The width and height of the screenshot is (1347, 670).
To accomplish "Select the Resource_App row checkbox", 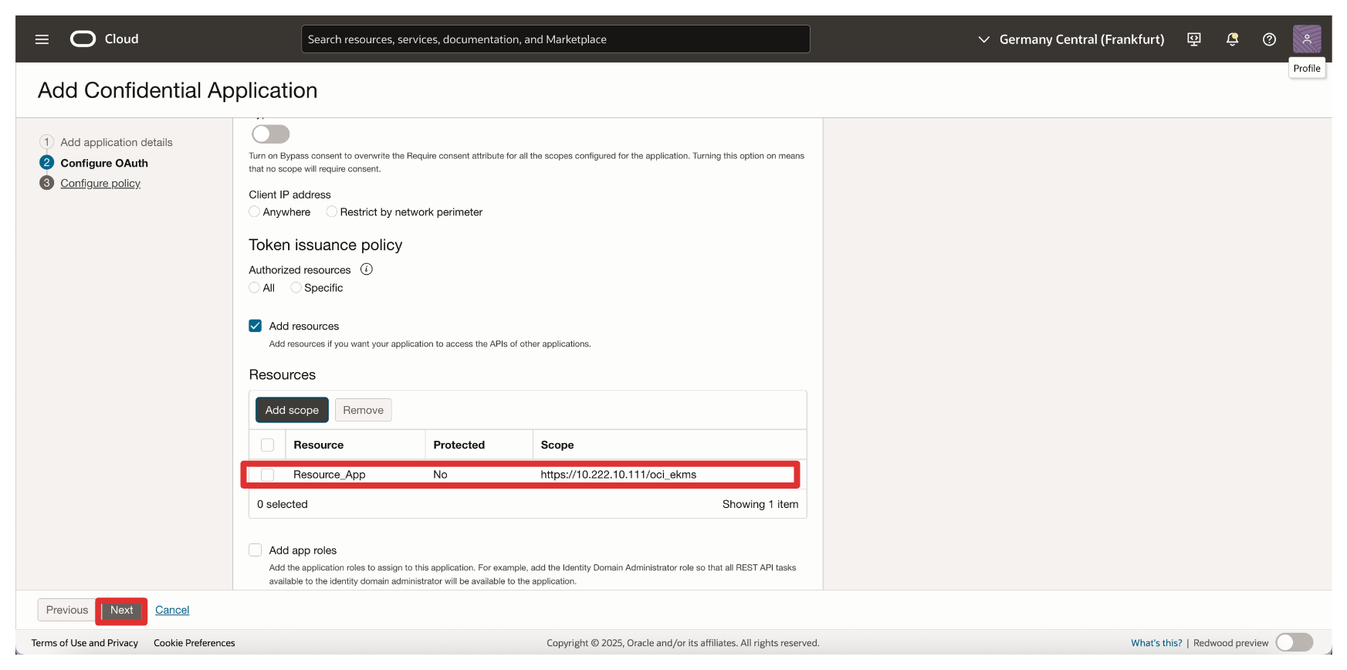I will [x=268, y=475].
